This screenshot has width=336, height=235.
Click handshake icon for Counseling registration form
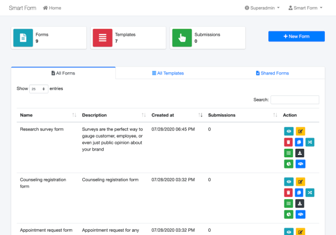(300, 214)
